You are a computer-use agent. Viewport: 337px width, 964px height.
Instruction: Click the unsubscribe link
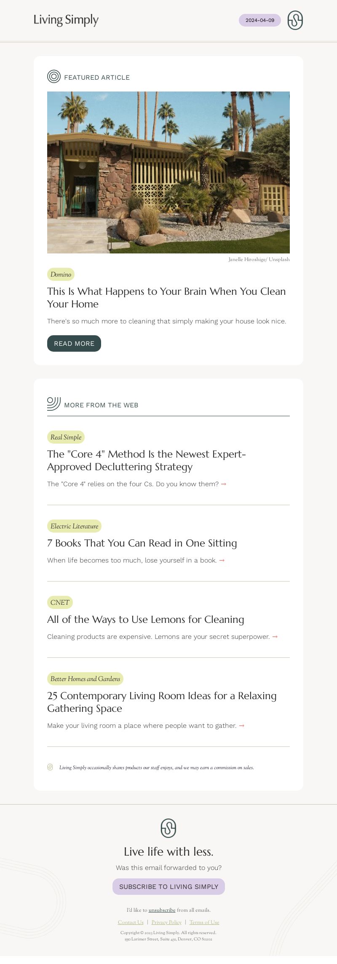[162, 910]
